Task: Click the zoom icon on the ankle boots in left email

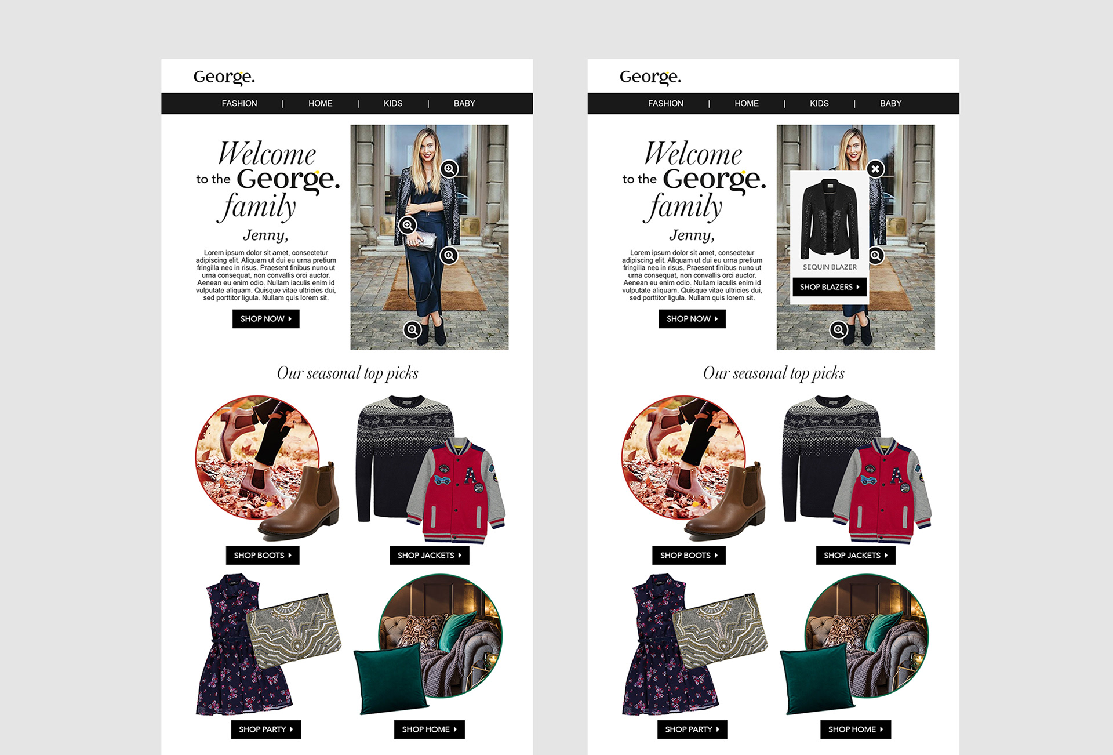Action: click(412, 330)
